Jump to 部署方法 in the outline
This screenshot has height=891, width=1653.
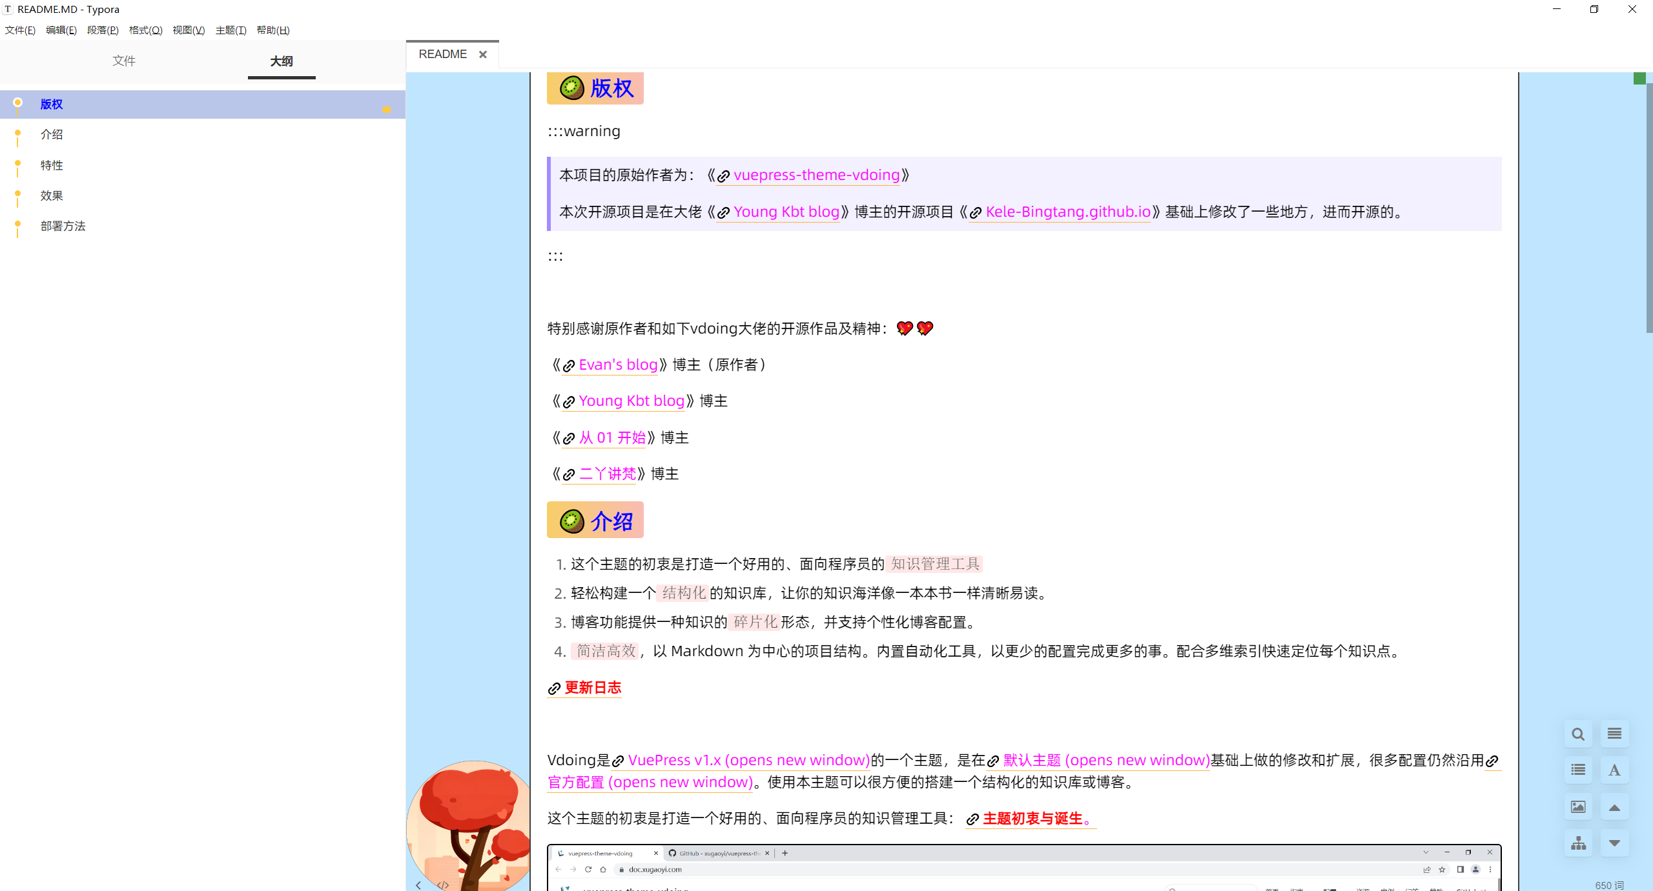(63, 226)
